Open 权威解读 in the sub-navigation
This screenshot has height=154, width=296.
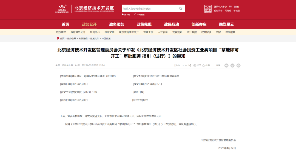pos(206,32)
